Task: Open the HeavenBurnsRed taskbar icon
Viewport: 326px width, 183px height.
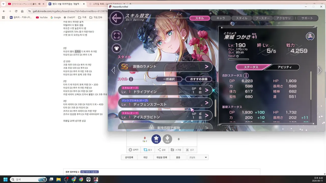Action: coord(96,179)
